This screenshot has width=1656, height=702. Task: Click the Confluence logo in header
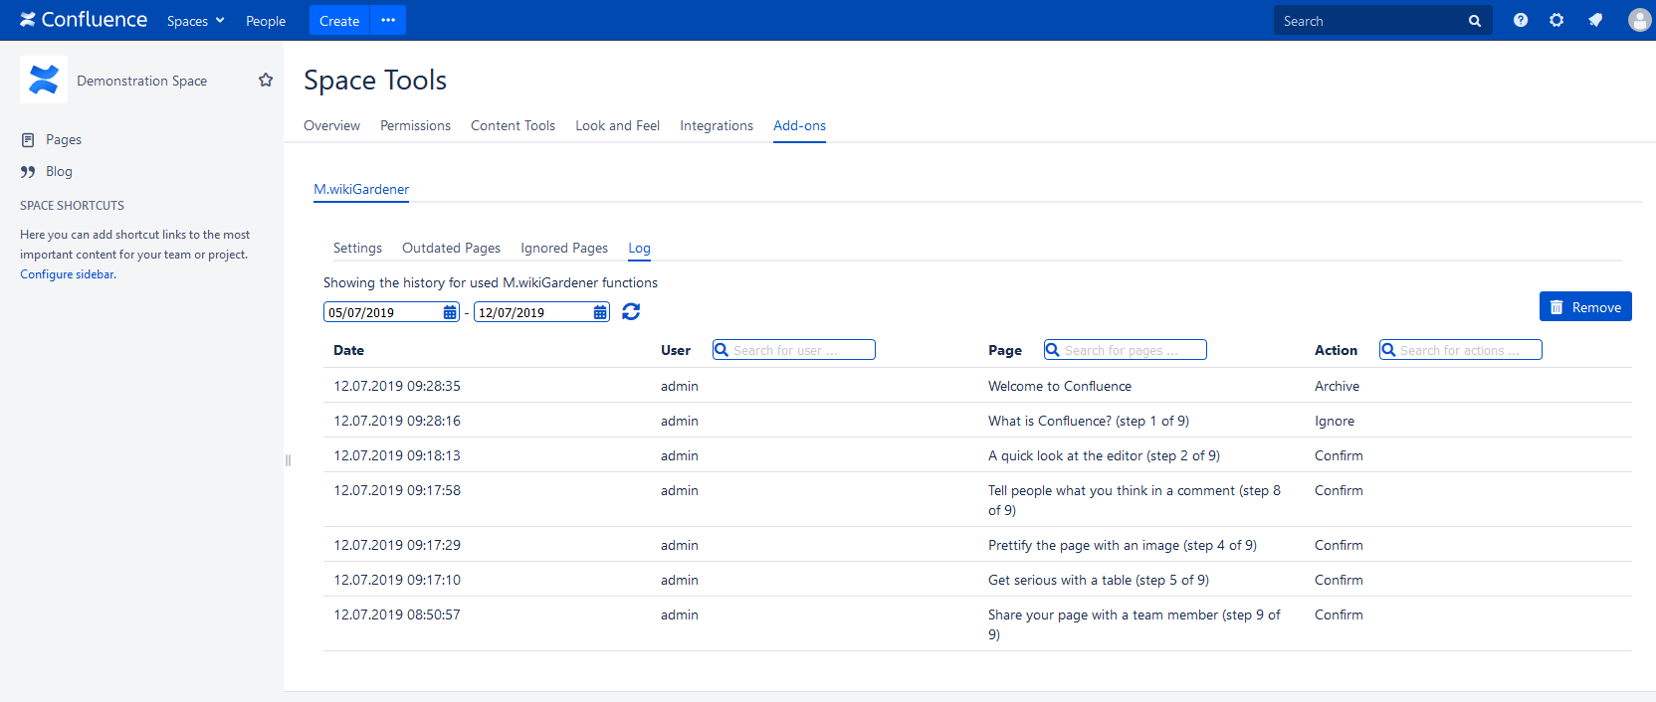click(x=84, y=20)
